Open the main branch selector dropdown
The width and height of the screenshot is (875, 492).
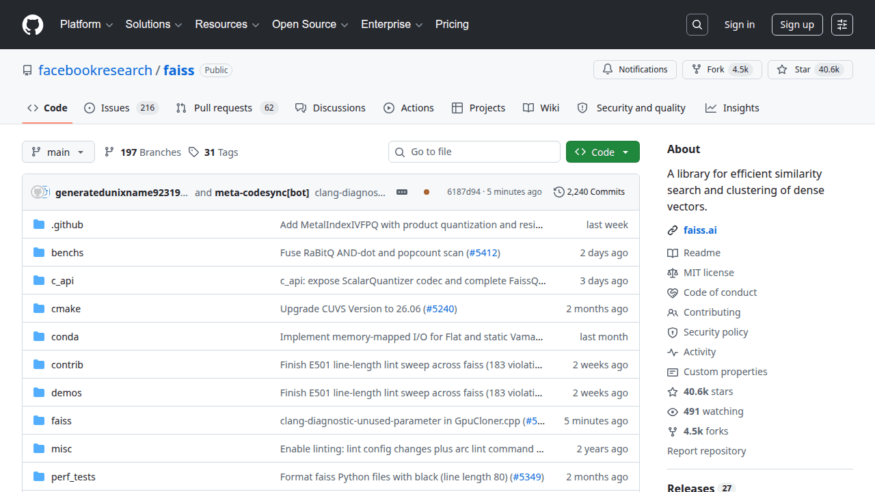58,152
